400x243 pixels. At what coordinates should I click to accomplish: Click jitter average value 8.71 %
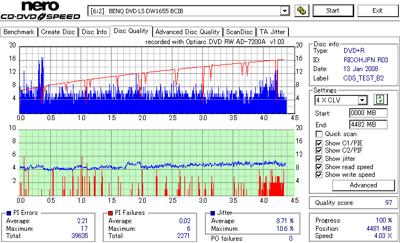click(285, 221)
